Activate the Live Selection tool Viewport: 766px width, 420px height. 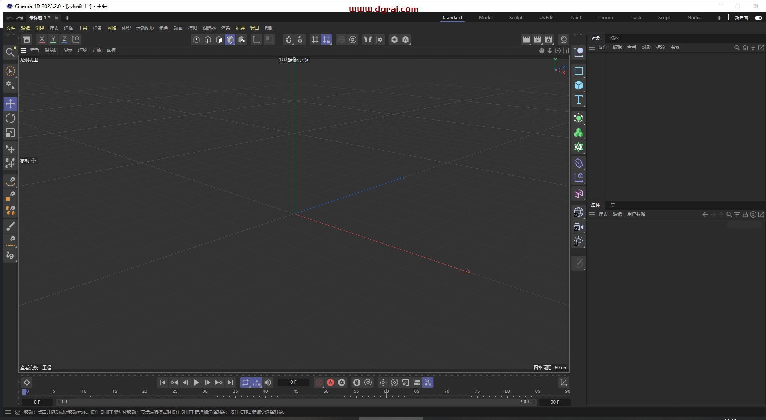pyautogui.click(x=10, y=71)
